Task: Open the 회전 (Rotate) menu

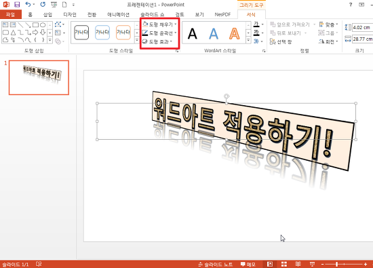Action: click(x=328, y=41)
